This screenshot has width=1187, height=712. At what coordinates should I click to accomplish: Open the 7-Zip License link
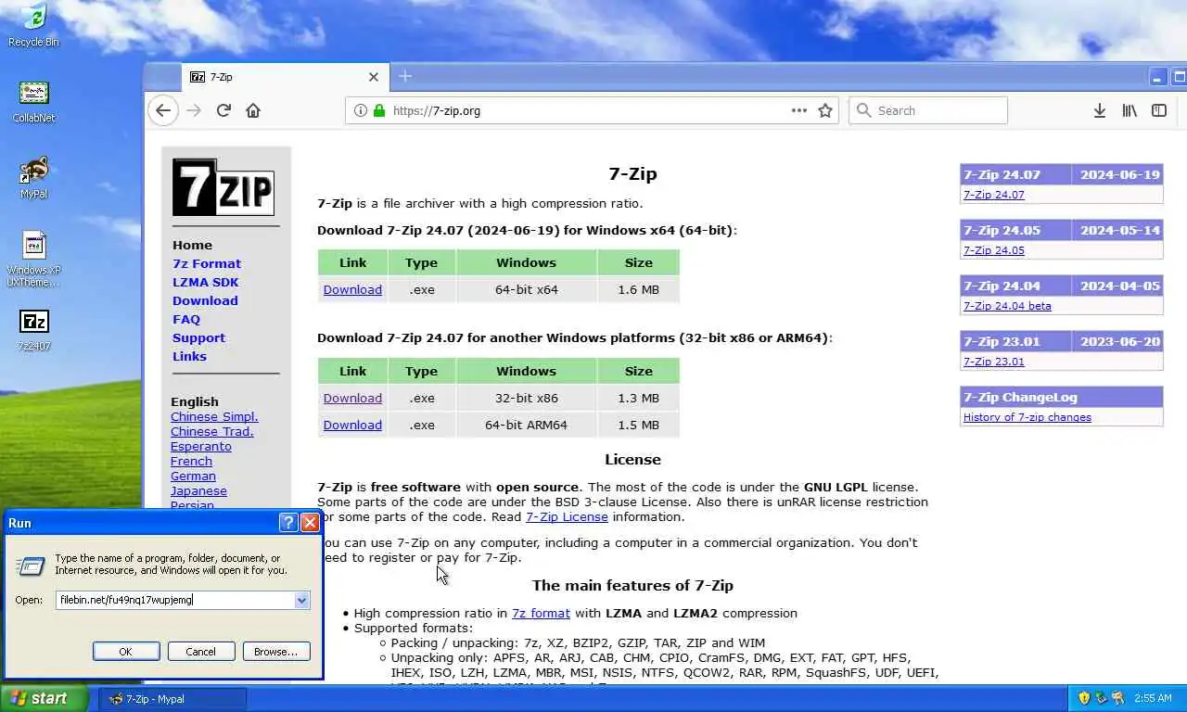(567, 517)
